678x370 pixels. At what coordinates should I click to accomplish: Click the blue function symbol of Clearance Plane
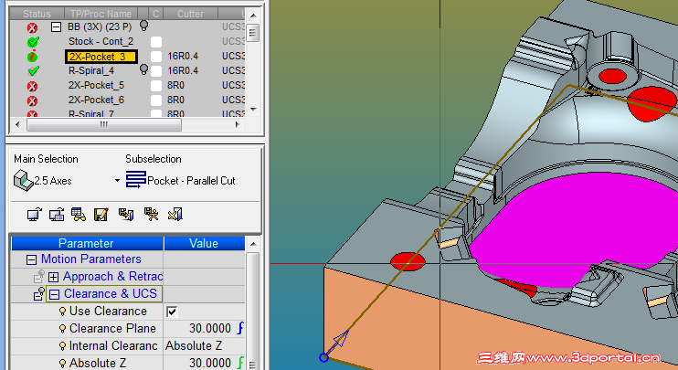[x=240, y=328]
